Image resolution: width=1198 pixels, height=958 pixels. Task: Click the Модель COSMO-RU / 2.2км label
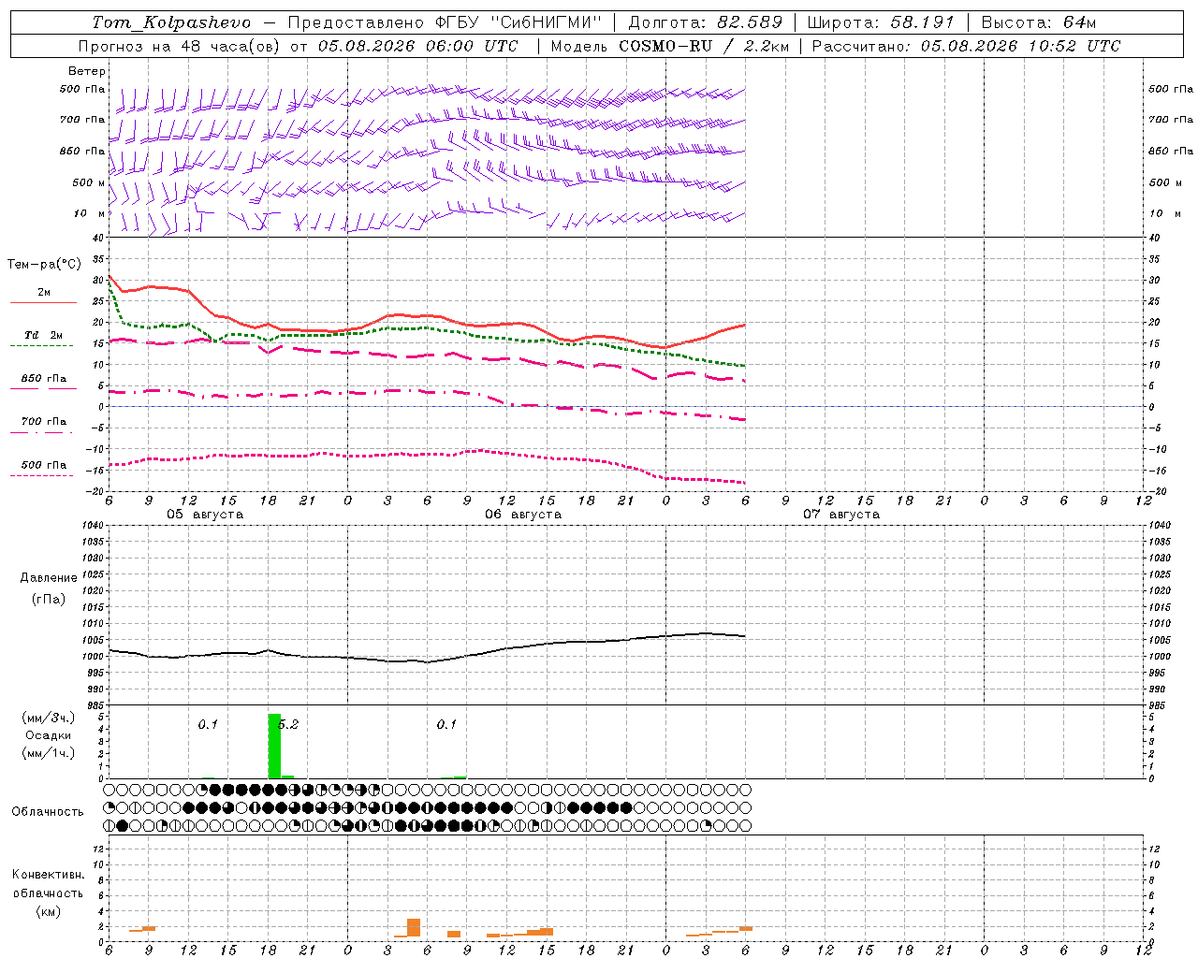[669, 46]
